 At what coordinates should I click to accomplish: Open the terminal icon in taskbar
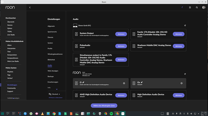pyautogui.click(x=14, y=114)
